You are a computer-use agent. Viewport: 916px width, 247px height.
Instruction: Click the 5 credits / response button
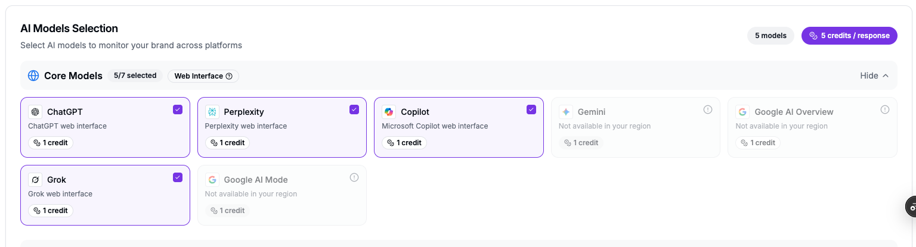[849, 36]
